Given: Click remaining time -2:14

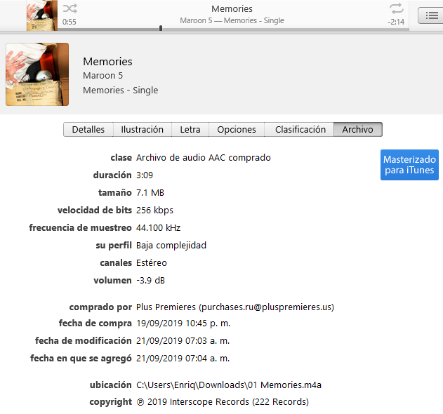Looking at the screenshot, I should [x=396, y=22].
